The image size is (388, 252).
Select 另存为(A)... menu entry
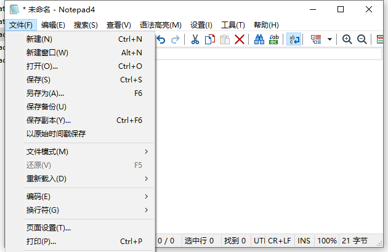tap(80, 93)
